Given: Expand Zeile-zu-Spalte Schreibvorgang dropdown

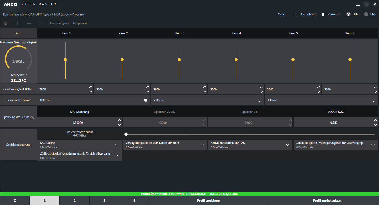Looking at the screenshot, I should point(117,156).
